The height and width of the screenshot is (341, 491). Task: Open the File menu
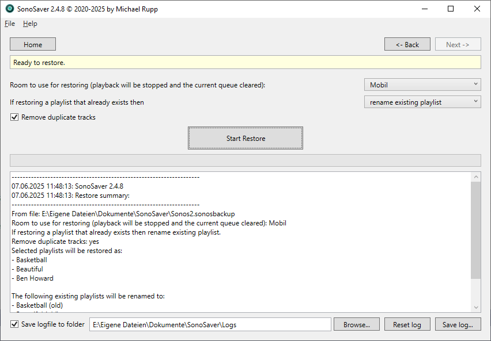pos(9,24)
